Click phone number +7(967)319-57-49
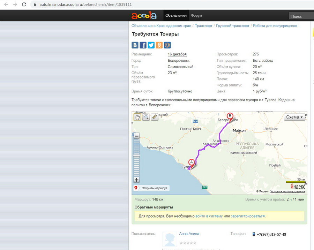Screen dimensions: 314x250 coord(271,234)
